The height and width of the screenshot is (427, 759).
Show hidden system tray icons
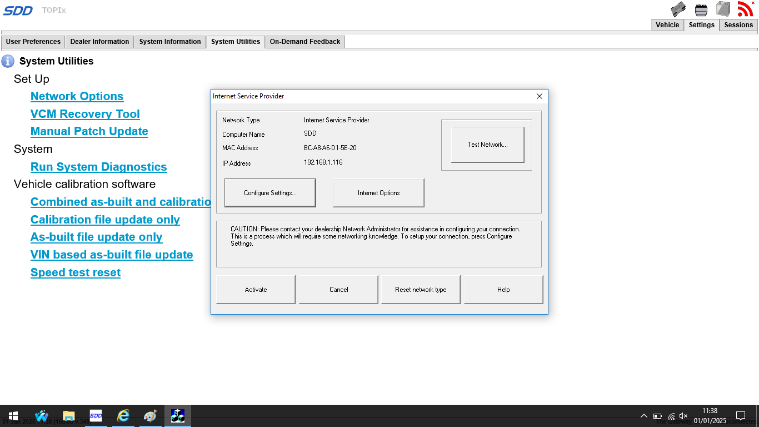643,416
